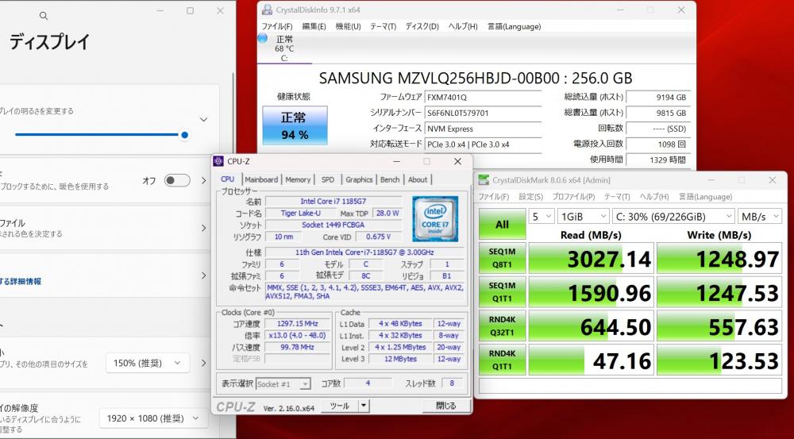Open ヘルプ(H) menu in CrystalDiskInfo
Image resolution: width=794 pixels, height=439 pixels.
click(x=462, y=26)
